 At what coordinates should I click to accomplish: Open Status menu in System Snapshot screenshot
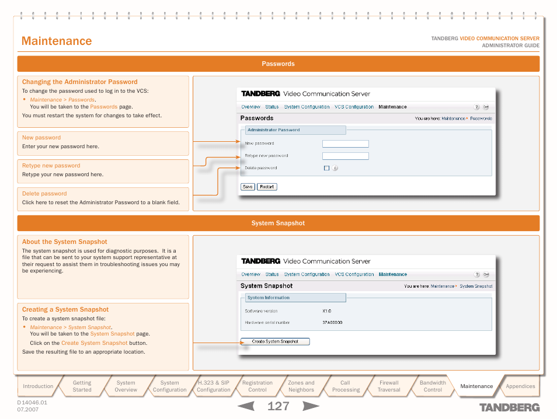pyautogui.click(x=271, y=274)
